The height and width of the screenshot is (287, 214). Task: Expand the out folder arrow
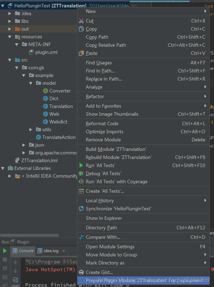10,29
